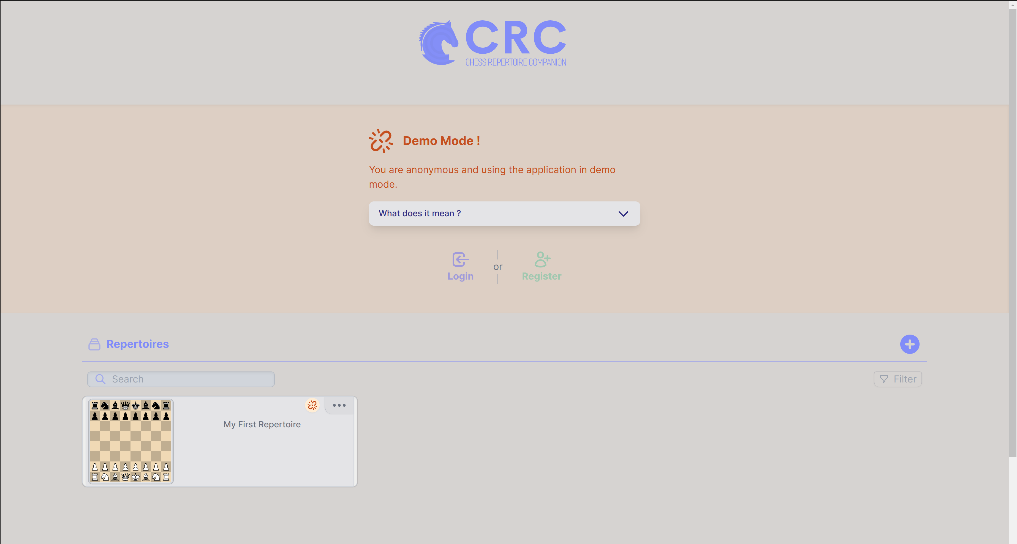Screen dimensions: 1017x544
Task: Click the 'CHESS REPERTOIRE COMPANION' tagline
Action: click(x=516, y=62)
